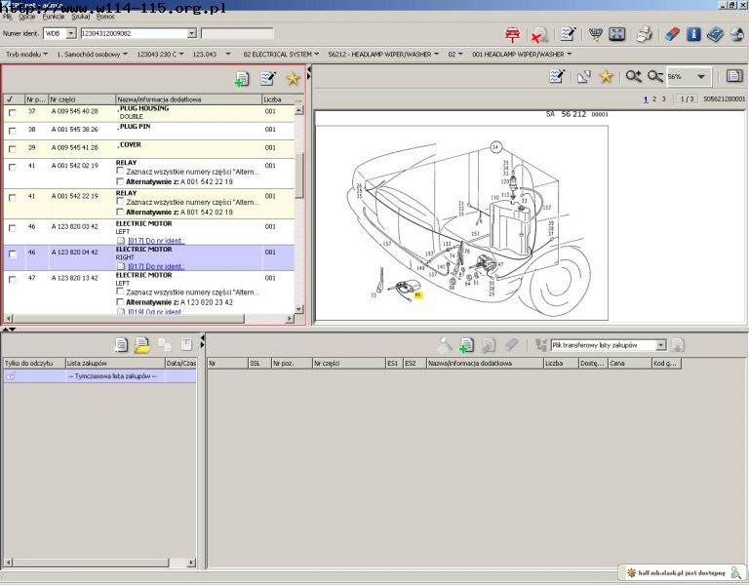This screenshot has width=749, height=585.
Task: Check the box for row 37 PLUG HOUSING
Action: [12, 113]
